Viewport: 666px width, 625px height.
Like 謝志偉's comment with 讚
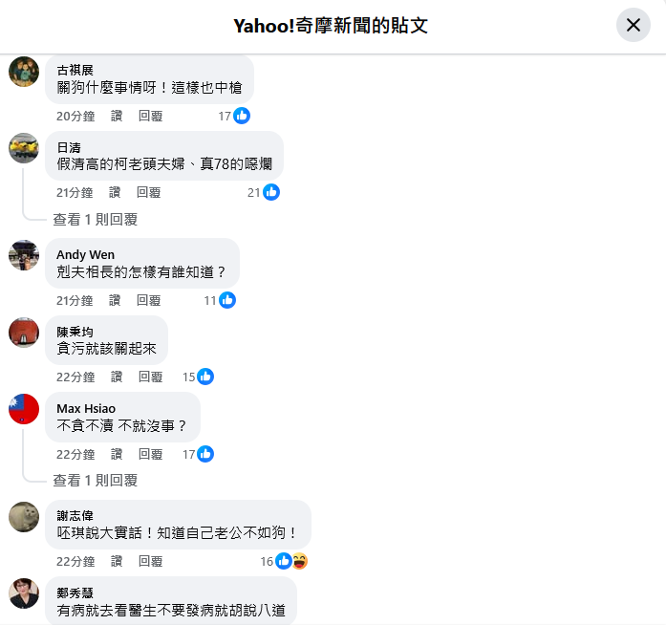117,561
